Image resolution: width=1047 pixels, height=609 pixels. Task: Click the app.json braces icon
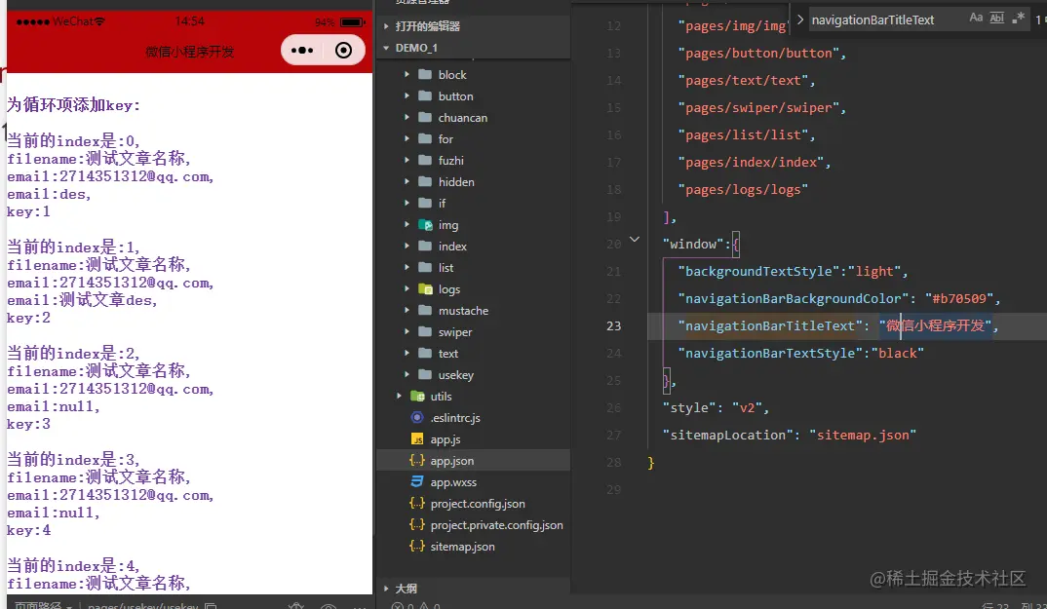click(417, 460)
